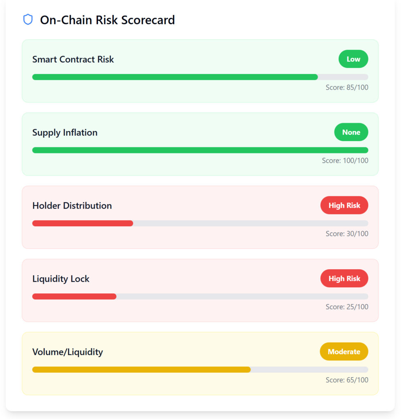Viewport: 402px width, 419px height.
Task: Click the Moderate badge on Volume/Liquidity
Action: 343,352
